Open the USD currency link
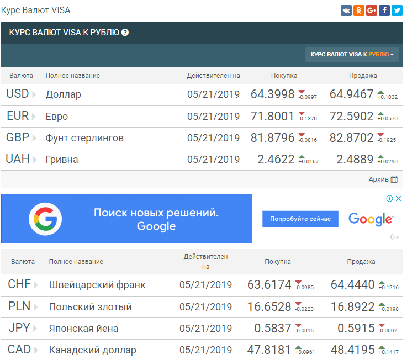 click(x=17, y=94)
